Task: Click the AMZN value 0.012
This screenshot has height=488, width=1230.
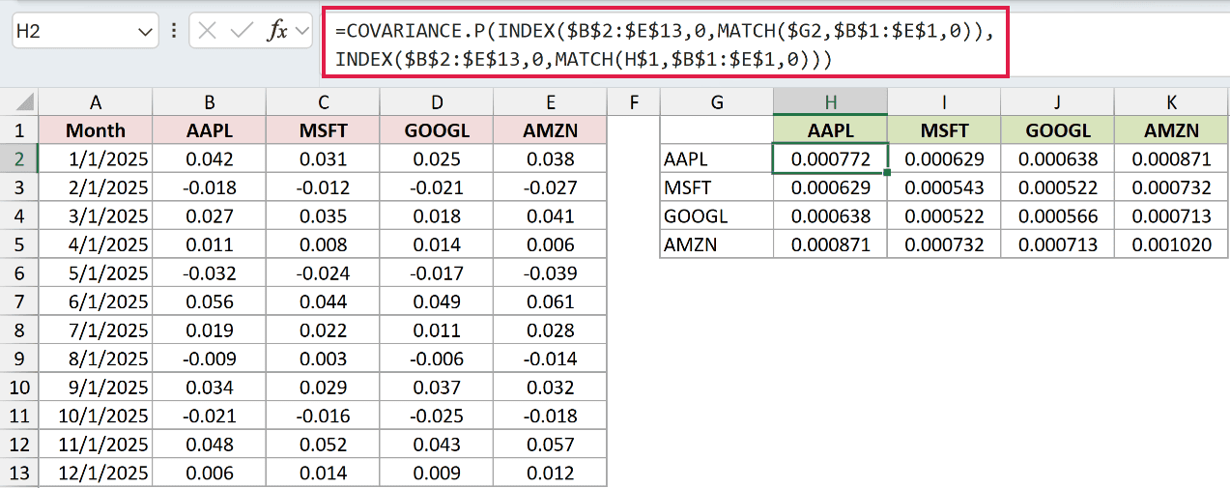Action: 550,473
